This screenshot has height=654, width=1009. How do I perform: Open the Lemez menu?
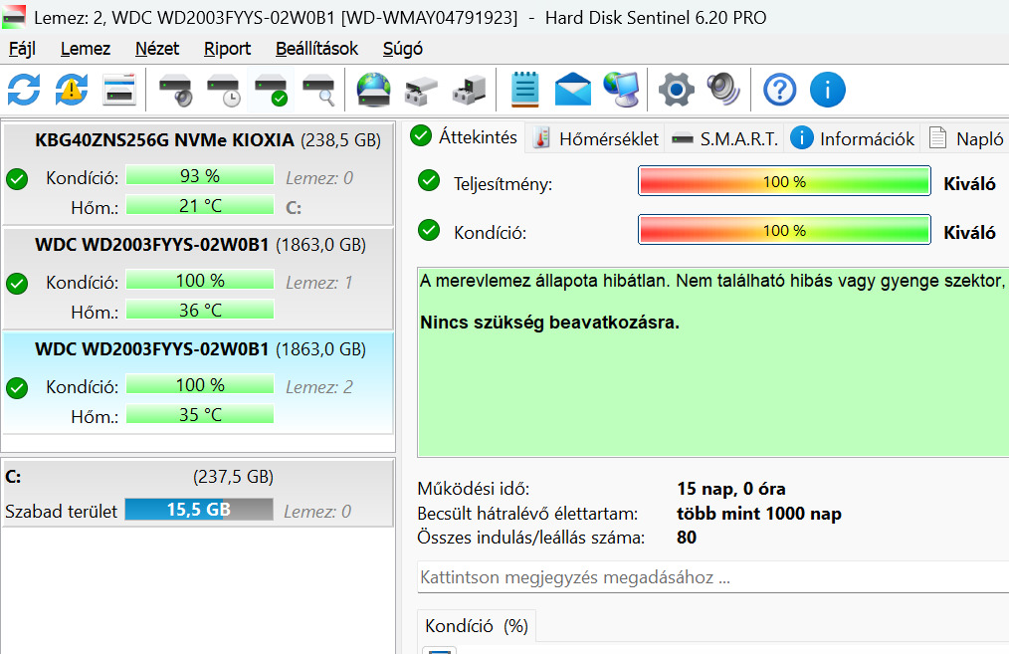point(86,49)
